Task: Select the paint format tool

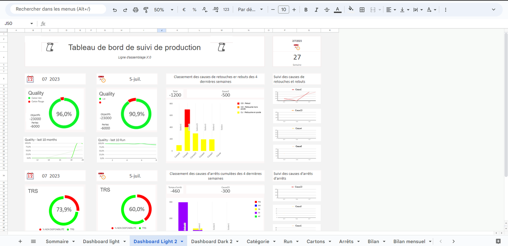Action: coord(146,10)
